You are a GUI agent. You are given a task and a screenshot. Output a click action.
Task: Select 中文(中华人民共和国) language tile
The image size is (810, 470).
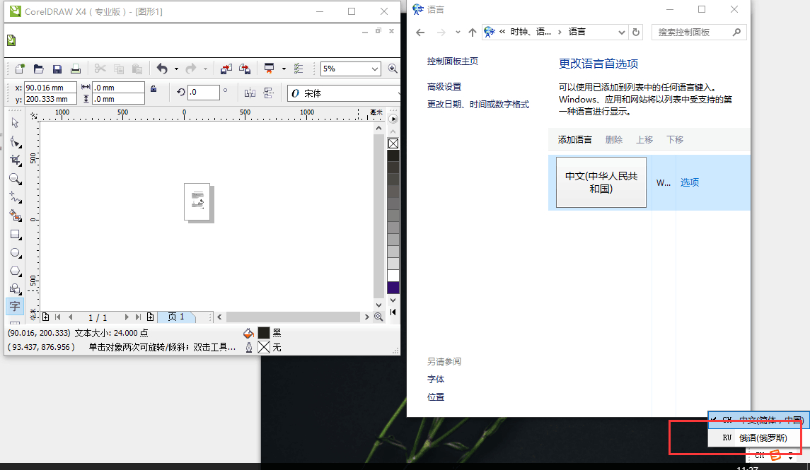[x=601, y=182]
